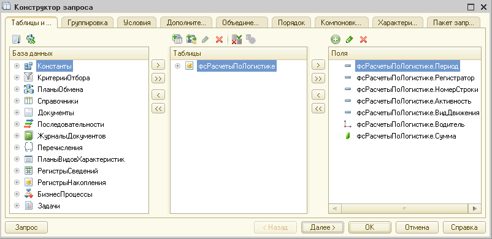Open the Дополните... tab
492x239 pixels.
[x=186, y=23]
